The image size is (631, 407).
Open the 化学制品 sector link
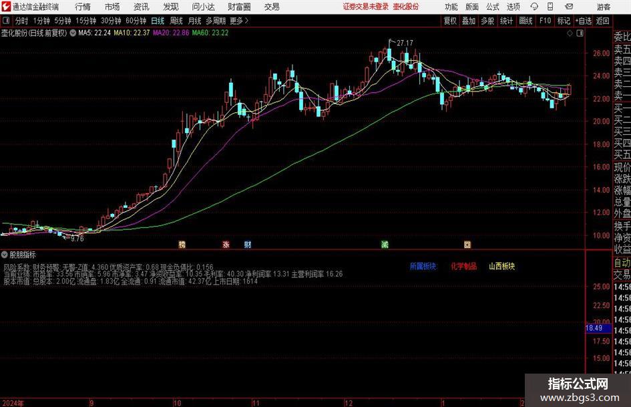(x=463, y=266)
